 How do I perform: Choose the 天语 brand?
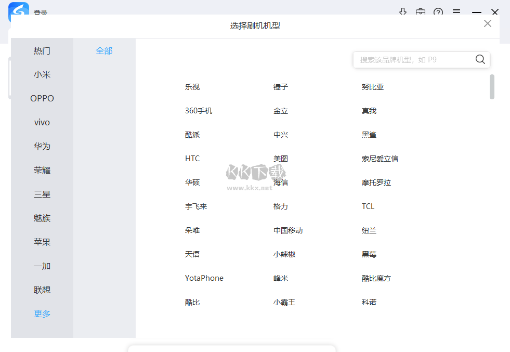[x=192, y=254]
